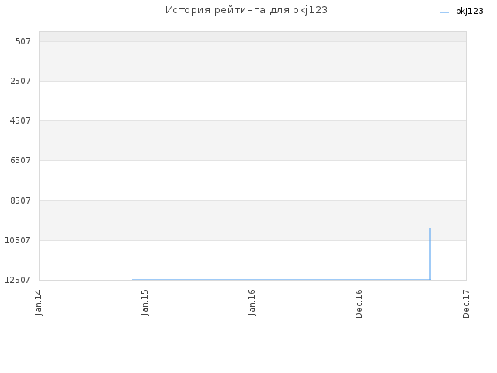Image resolution: width=497 pixels, height=373 pixels.
Task: Click the Dec.16 x-axis label
Action: pos(360,302)
